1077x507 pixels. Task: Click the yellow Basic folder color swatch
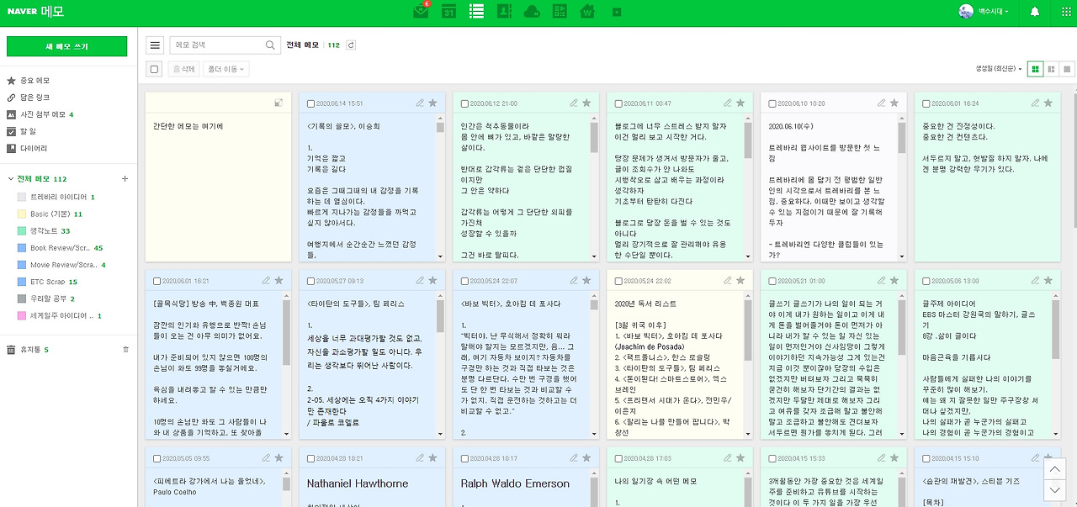click(22, 214)
